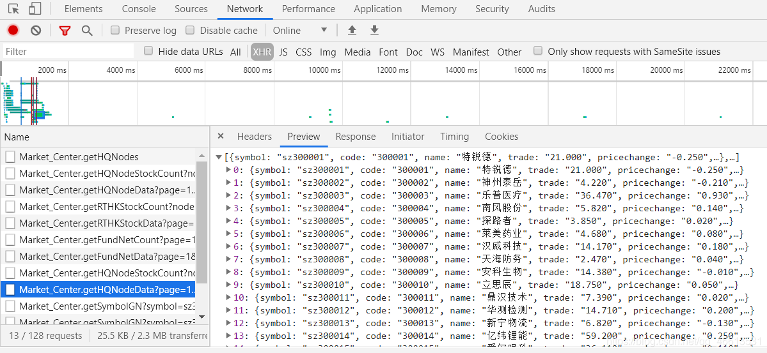Viewport: 767px width, 353px height.
Task: Enable Preserve log checkbox
Action: pyautogui.click(x=115, y=30)
